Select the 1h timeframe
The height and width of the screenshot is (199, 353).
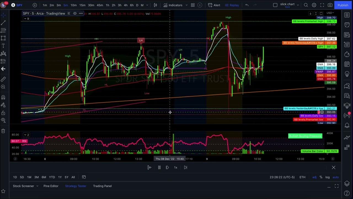click(x=107, y=5)
